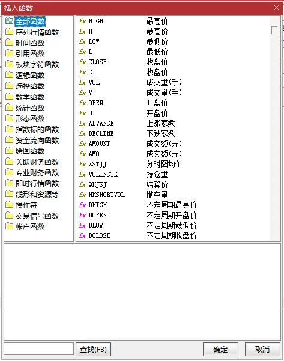The height and width of the screenshot is (361, 284).
Task: Close the 插入函数 dialog
Action: coord(276,8)
